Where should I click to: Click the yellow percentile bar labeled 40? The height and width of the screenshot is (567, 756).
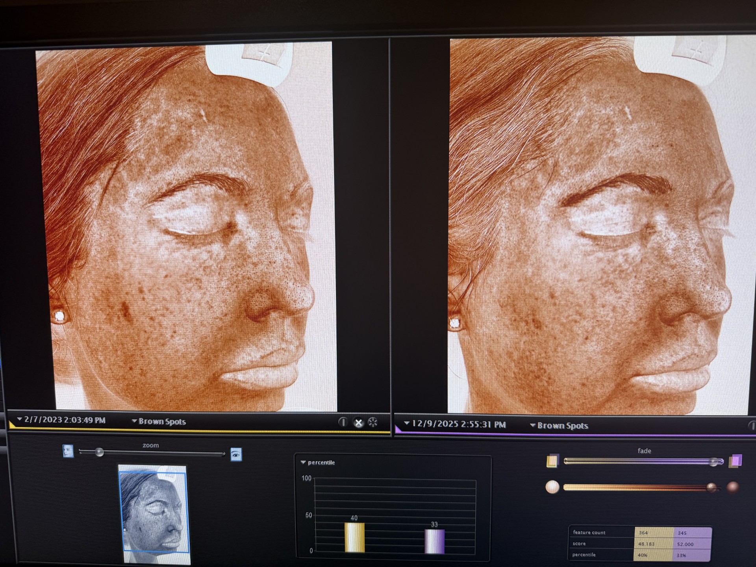pyautogui.click(x=354, y=537)
